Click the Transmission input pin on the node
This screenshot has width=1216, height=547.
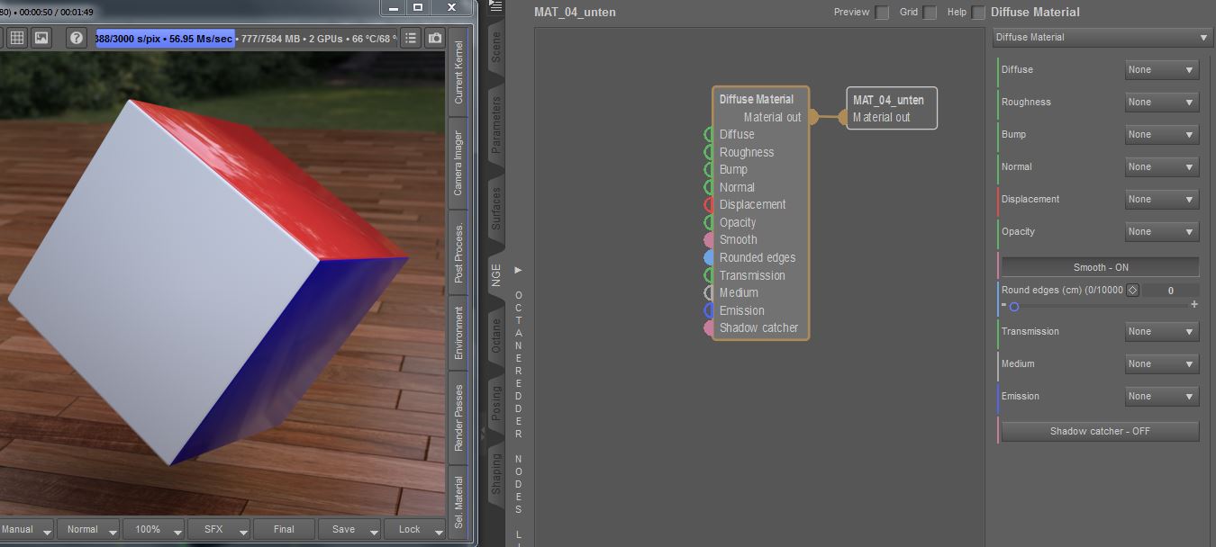709,275
